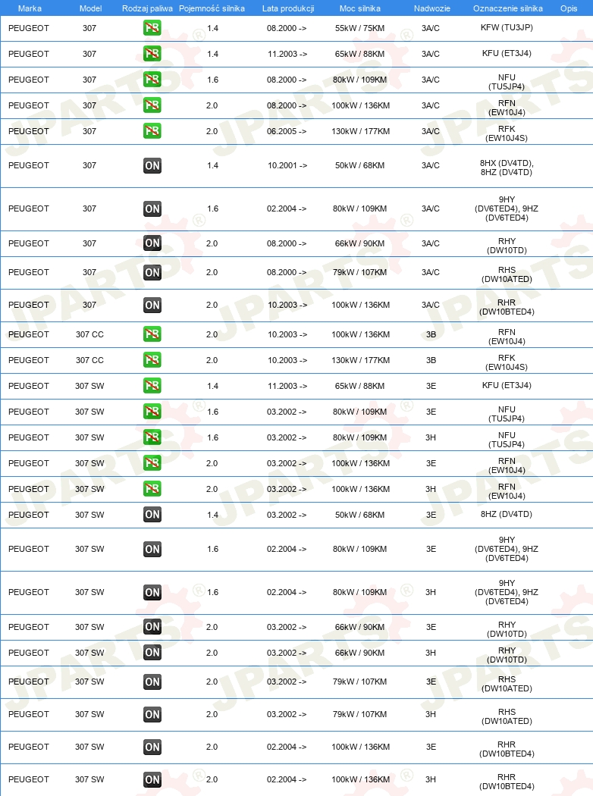Viewport: 593px width, 796px height.
Task: Click the ON diesel icon in the 8HX (DV4TD) row
Action: [x=152, y=165]
